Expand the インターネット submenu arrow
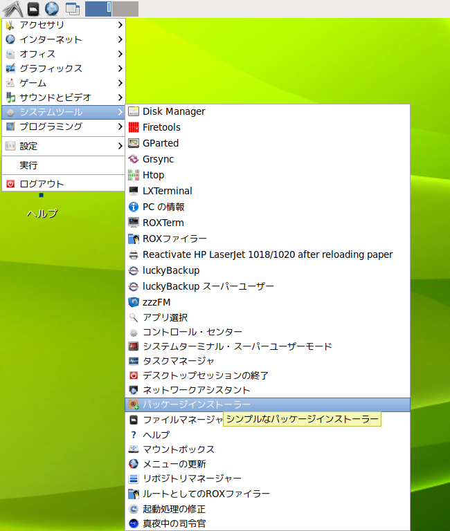The height and width of the screenshot is (531, 450). (120, 39)
